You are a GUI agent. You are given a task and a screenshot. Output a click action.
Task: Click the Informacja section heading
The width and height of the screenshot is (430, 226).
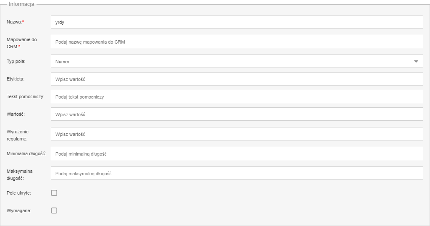[x=21, y=4]
